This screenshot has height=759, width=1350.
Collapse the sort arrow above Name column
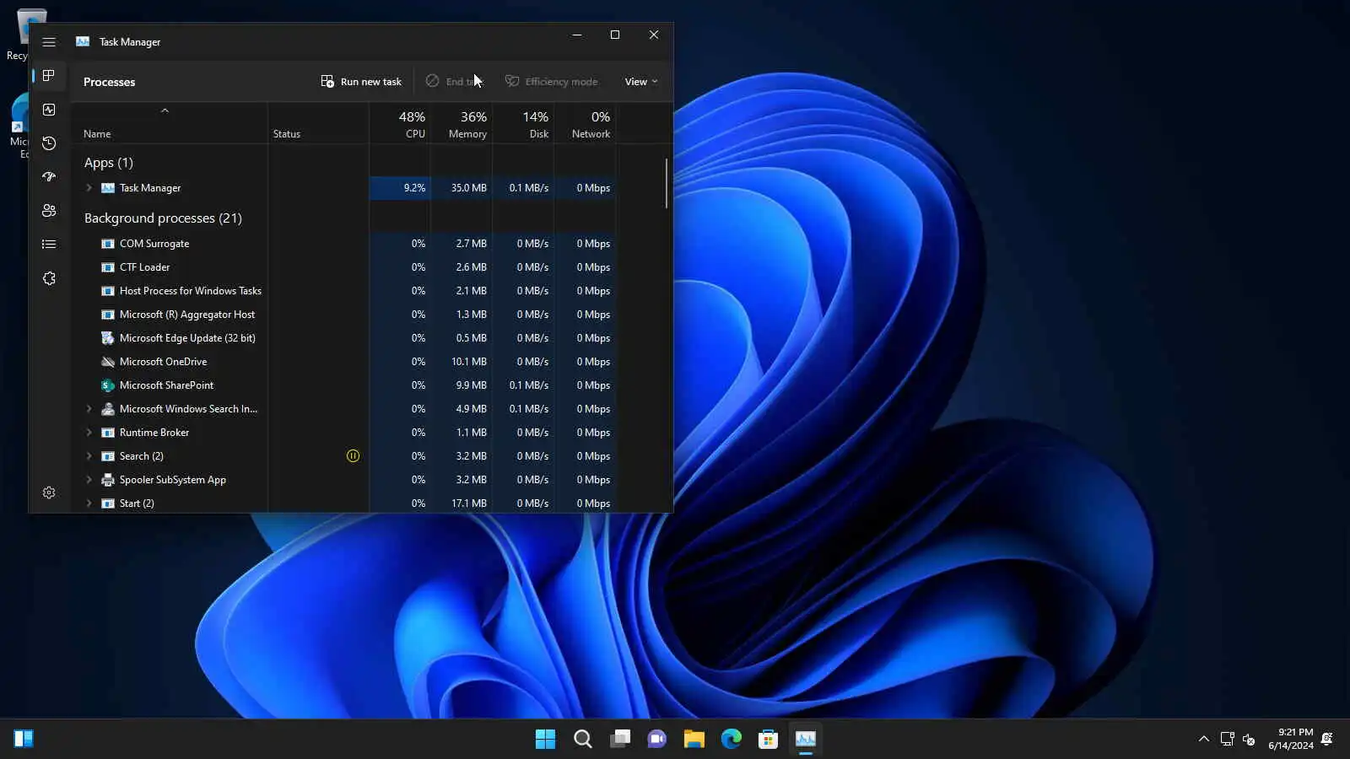(x=165, y=110)
